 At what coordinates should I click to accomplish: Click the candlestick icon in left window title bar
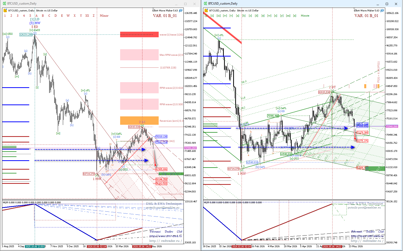click(4, 4)
